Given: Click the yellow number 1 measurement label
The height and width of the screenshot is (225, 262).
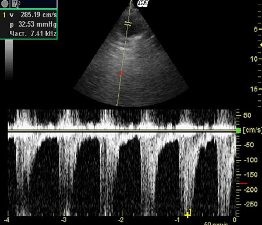Looking at the screenshot, I should (190, 212).
